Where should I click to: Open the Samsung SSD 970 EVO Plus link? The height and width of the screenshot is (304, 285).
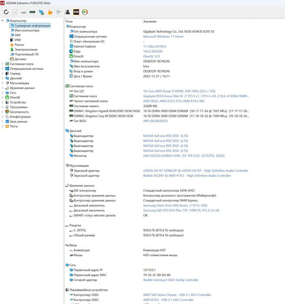click(x=181, y=210)
